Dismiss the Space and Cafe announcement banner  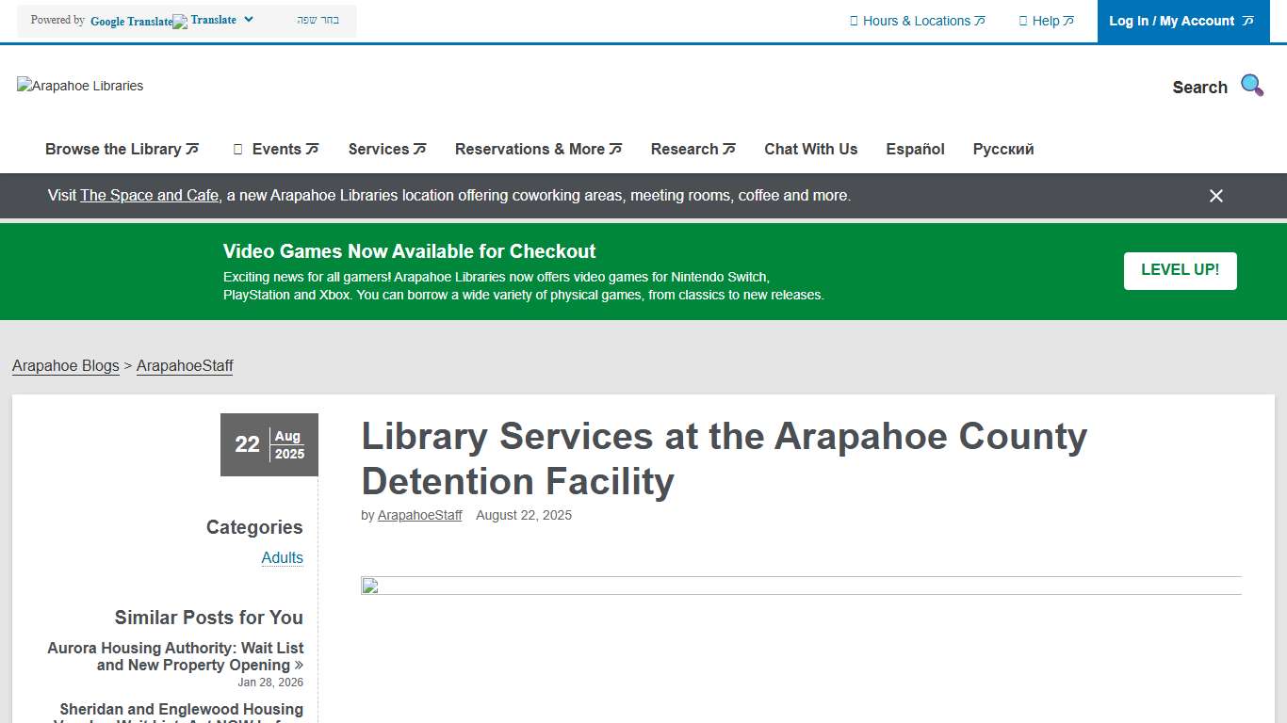(1215, 196)
